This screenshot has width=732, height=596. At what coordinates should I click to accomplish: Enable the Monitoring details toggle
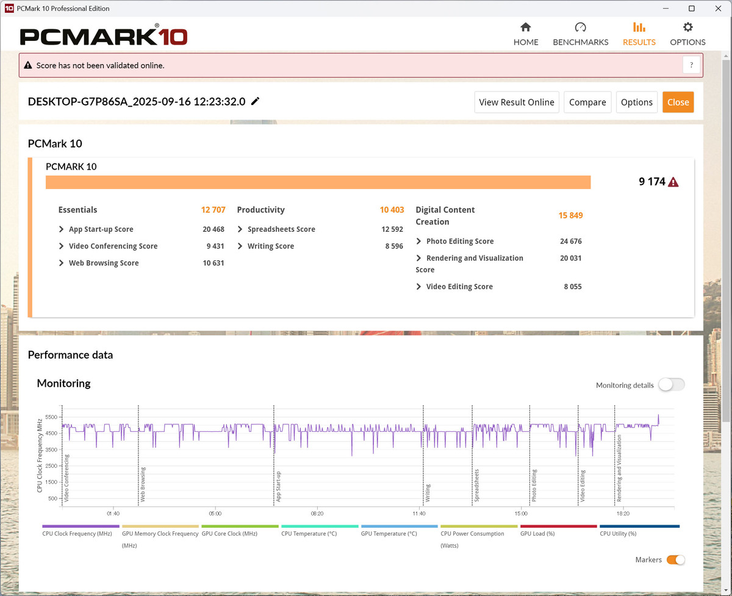coord(671,385)
